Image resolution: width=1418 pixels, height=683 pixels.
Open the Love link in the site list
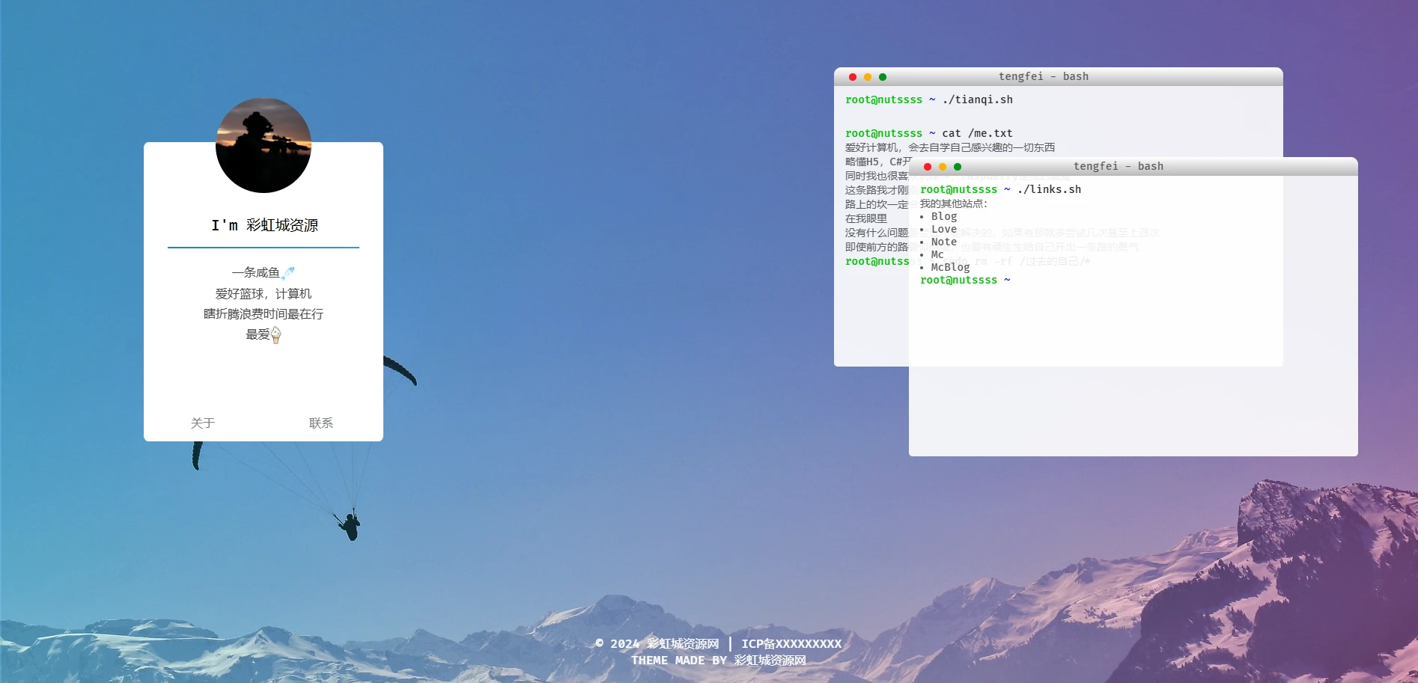coord(943,229)
